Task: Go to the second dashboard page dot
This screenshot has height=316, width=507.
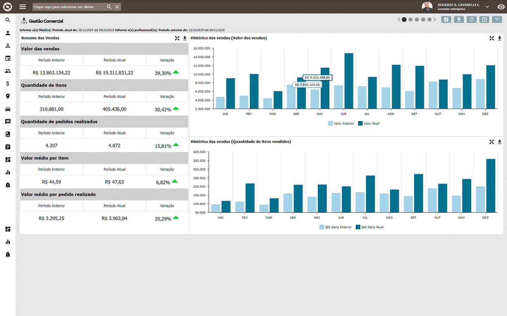Action: pos(411,20)
